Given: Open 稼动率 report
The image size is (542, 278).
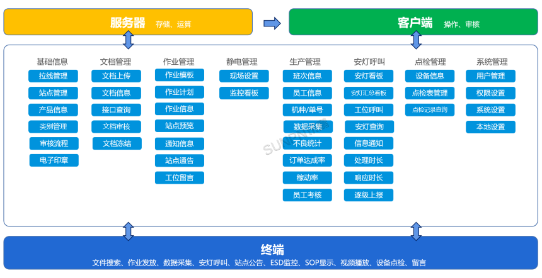Looking at the screenshot, I should [308, 178].
